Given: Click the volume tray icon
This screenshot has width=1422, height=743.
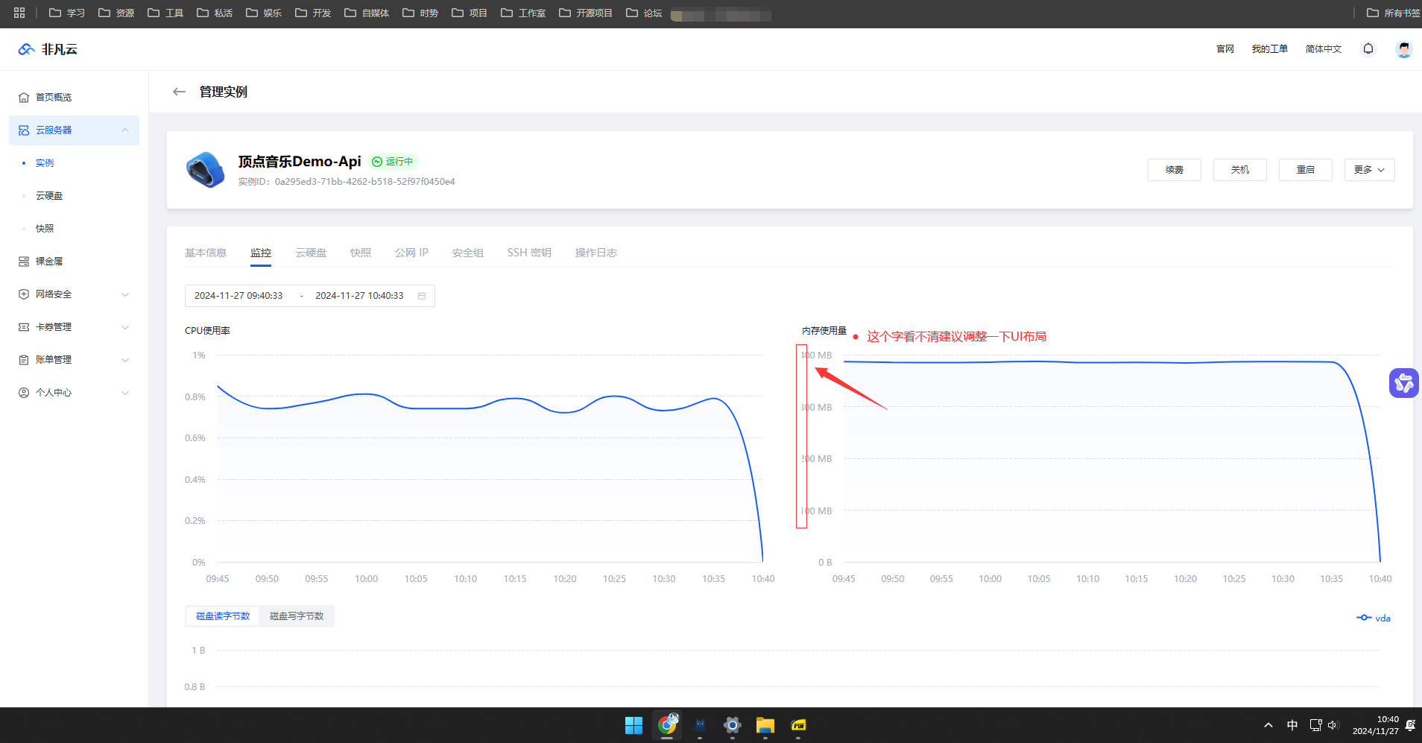Looking at the screenshot, I should (1333, 725).
